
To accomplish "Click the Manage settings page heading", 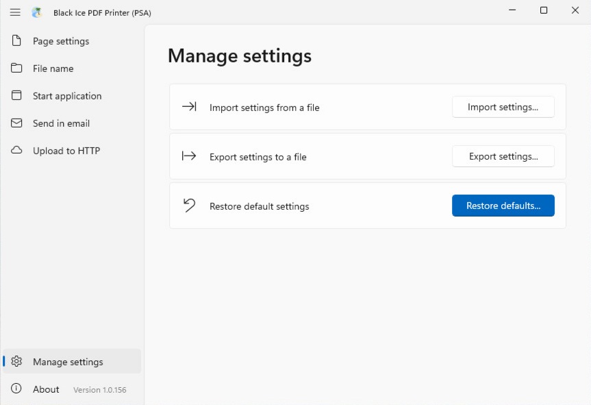I will pyautogui.click(x=240, y=56).
